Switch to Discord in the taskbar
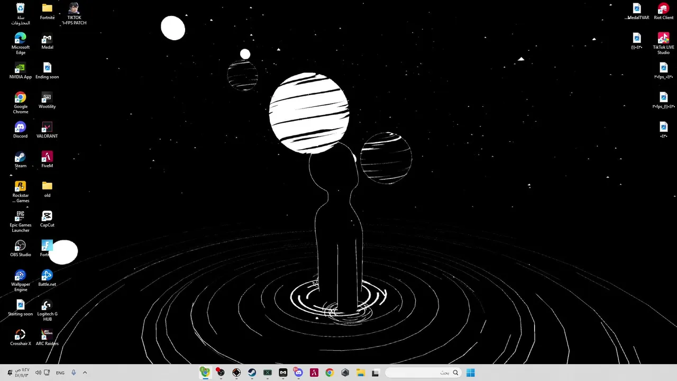The height and width of the screenshot is (381, 677). [298, 373]
